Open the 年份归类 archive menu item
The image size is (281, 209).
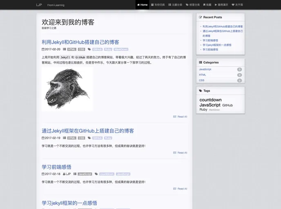point(158,5)
